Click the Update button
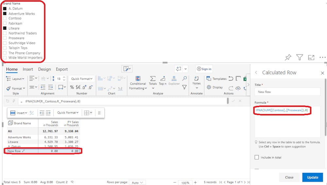This screenshot has height=185, width=327. pyautogui.click(x=313, y=177)
